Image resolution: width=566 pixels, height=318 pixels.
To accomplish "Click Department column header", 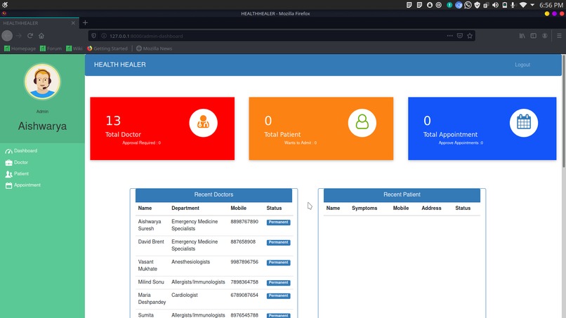I will (185, 208).
